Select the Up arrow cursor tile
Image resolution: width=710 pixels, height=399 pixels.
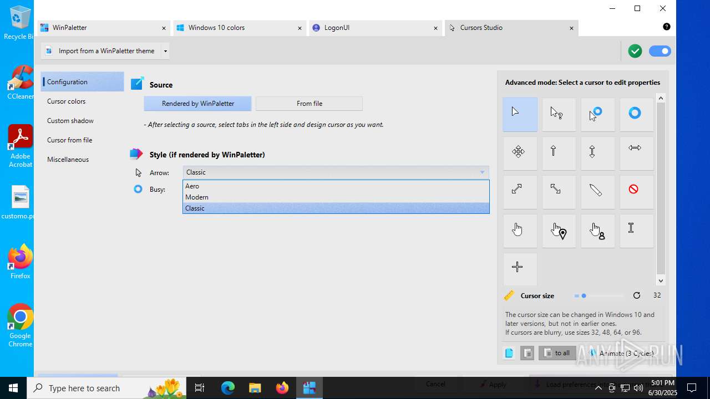click(559, 154)
